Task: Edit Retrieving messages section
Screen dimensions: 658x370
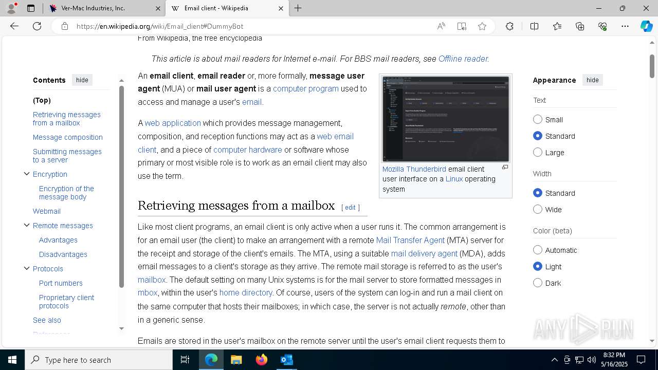Action: point(350,207)
